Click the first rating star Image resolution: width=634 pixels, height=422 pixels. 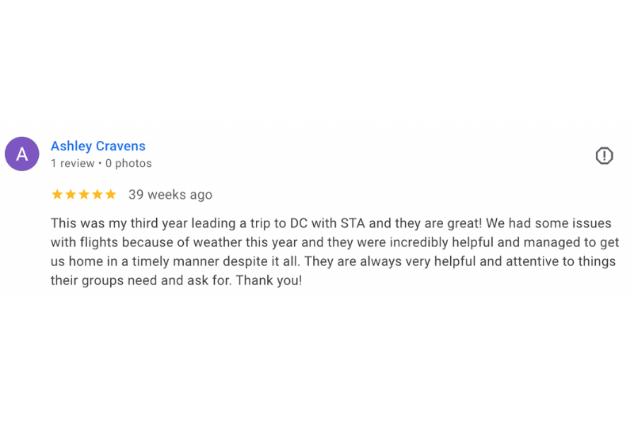tap(57, 195)
